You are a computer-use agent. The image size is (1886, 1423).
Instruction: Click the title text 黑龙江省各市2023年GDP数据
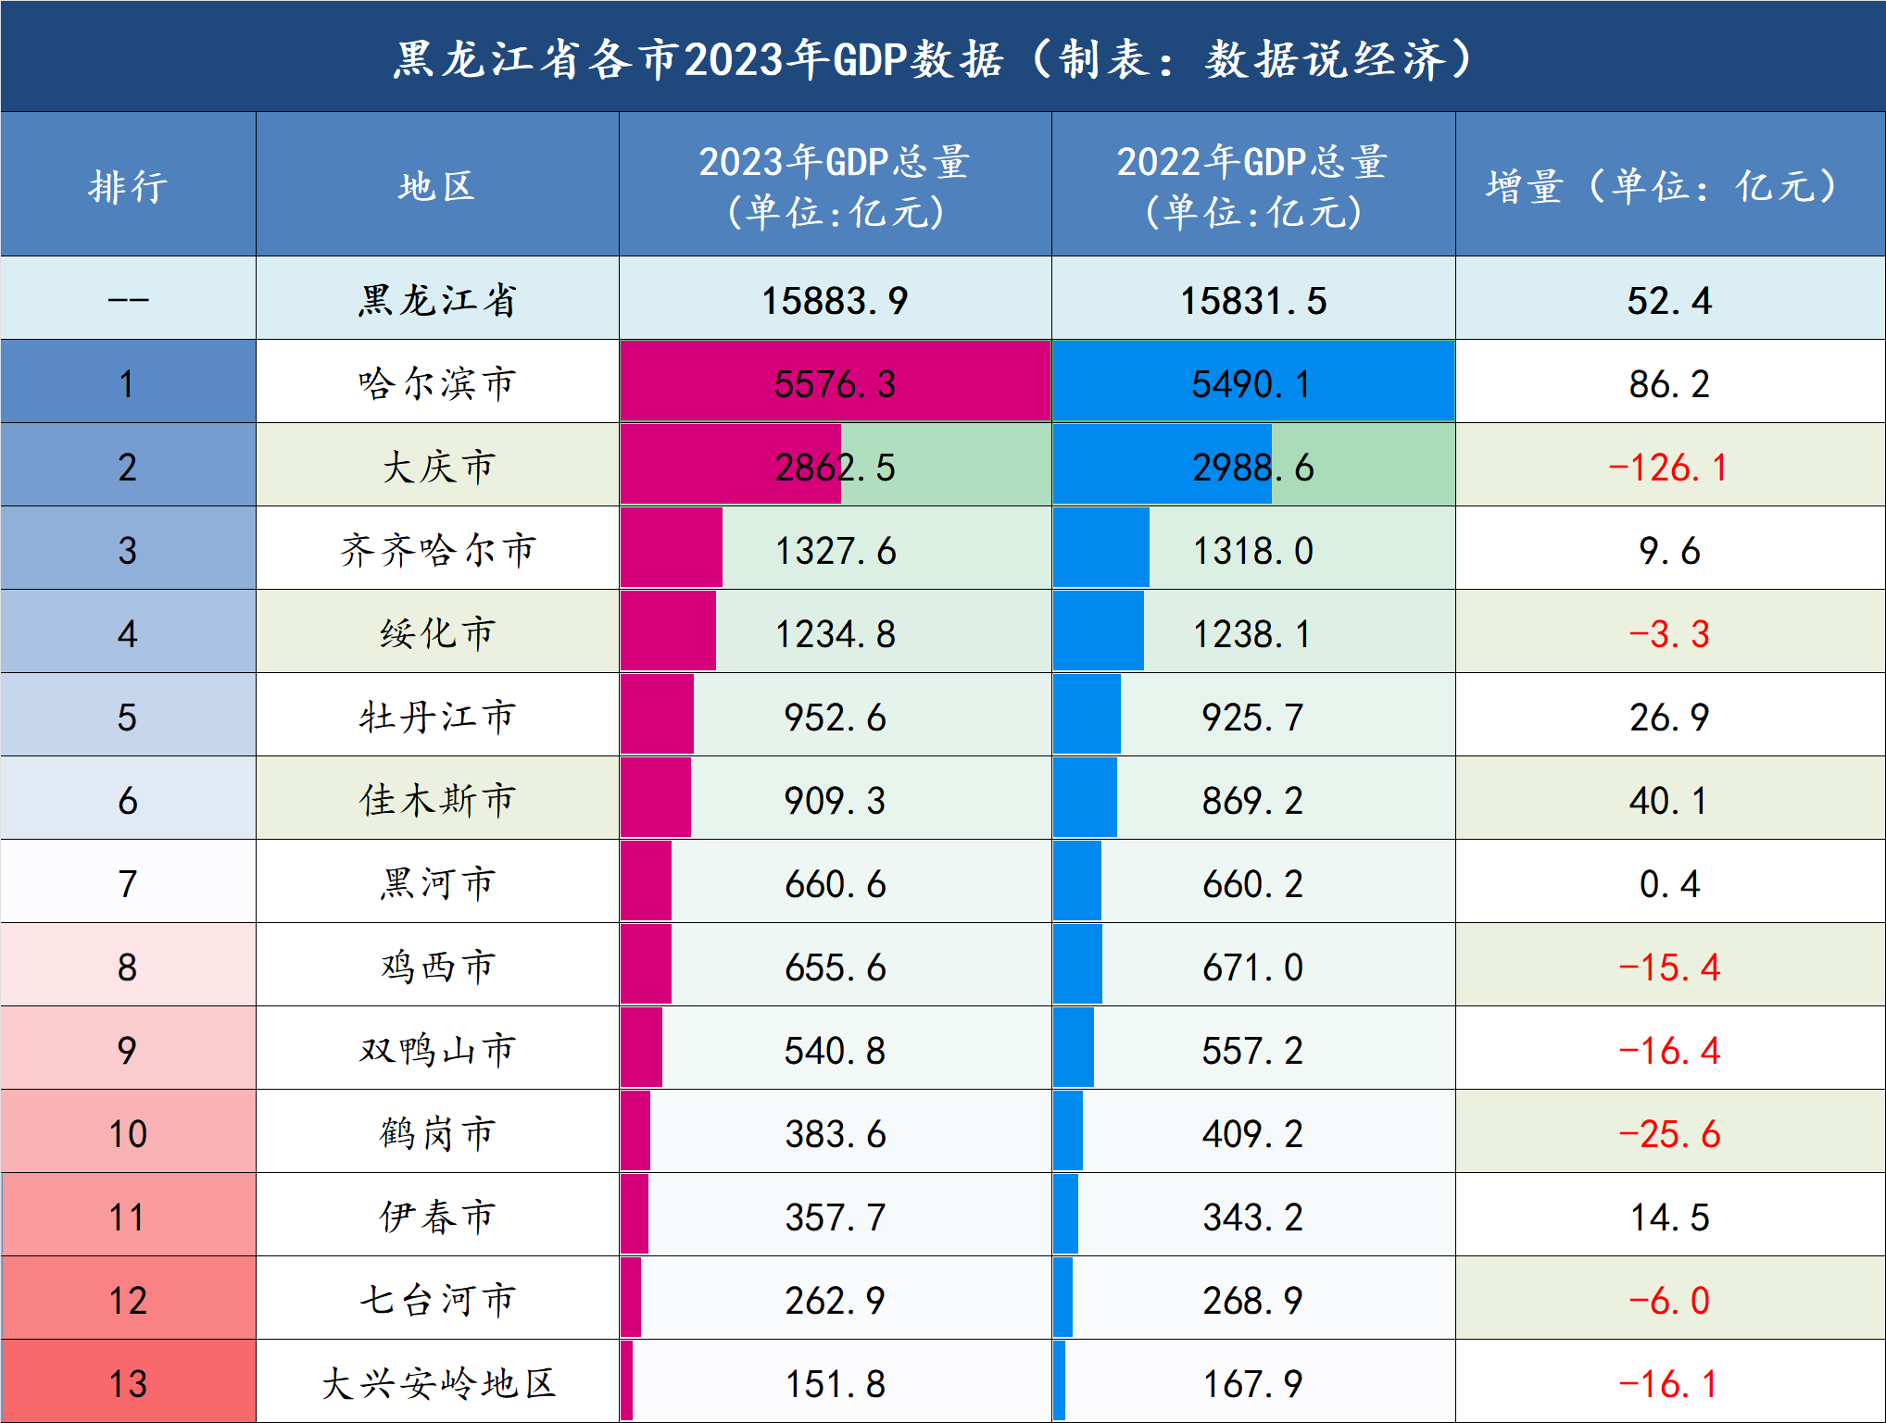point(698,59)
